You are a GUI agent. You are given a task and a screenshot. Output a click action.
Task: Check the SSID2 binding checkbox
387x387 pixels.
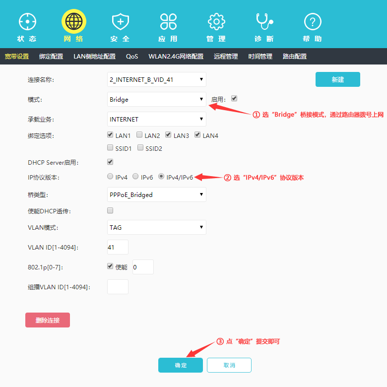tap(140, 147)
